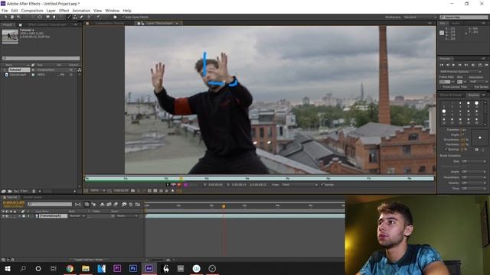Select the Unified Camera tool
The height and width of the screenshot is (275, 490).
click(32, 17)
